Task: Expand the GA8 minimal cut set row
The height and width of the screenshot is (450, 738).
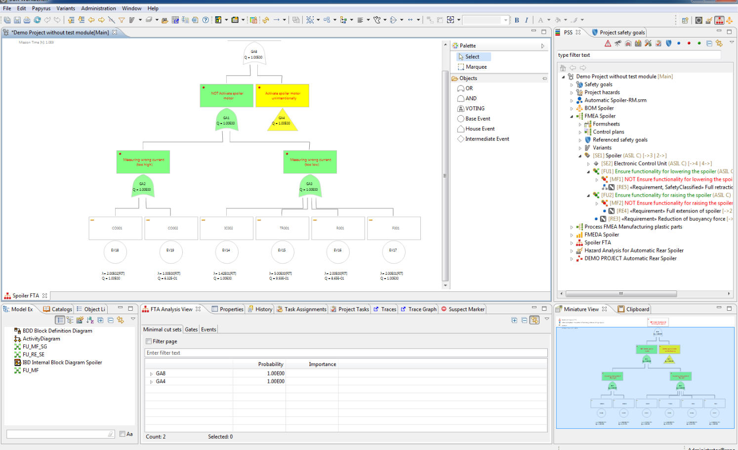Action: (151, 374)
